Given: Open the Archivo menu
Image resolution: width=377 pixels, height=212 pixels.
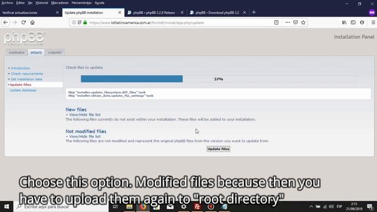Looking at the screenshot, I should point(7,3).
